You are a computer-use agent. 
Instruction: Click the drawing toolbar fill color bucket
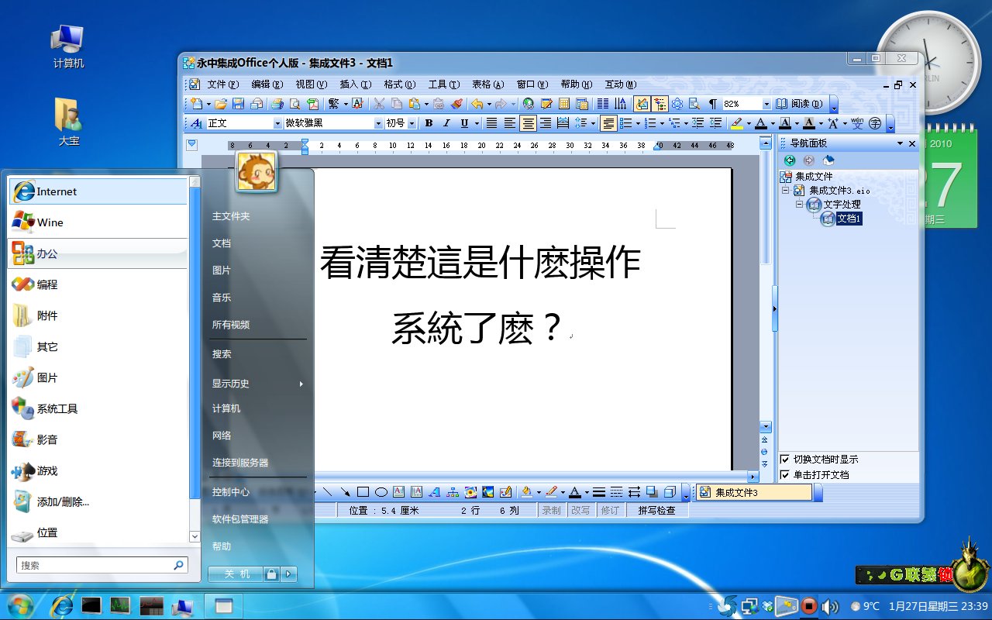click(x=526, y=491)
